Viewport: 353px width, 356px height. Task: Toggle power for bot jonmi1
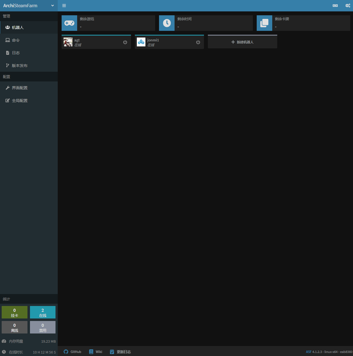coord(198,42)
